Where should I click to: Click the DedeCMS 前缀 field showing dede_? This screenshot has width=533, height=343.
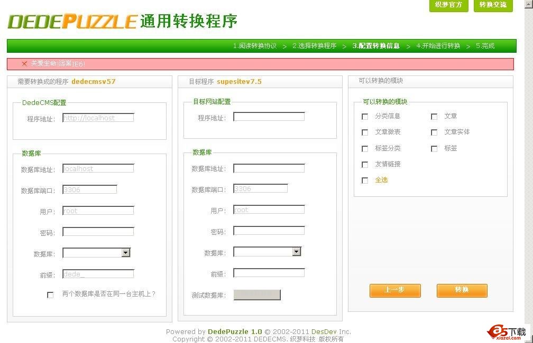point(98,274)
